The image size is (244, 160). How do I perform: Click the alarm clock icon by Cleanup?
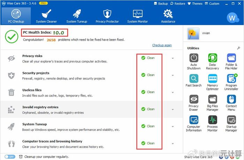point(21,157)
